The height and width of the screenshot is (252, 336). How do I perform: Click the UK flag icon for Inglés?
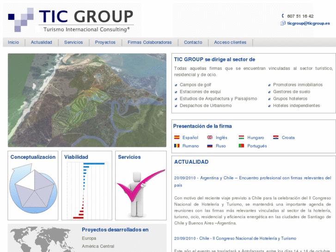210,137
